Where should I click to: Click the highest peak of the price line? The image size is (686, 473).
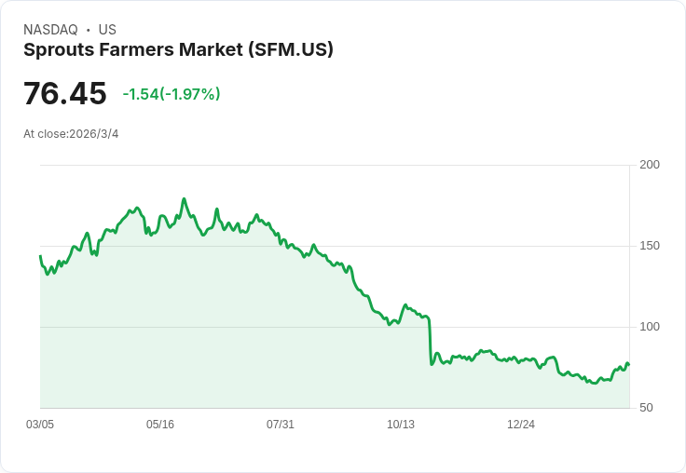(x=184, y=199)
